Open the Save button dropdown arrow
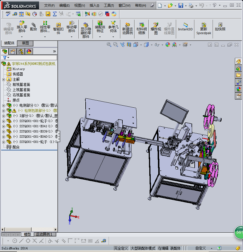The height and width of the screenshot is (252, 243). pyautogui.click(x=186, y=6)
